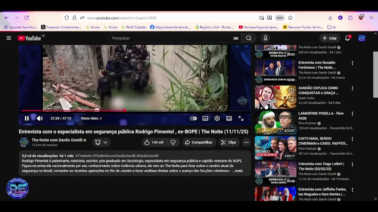This screenshot has height=212, width=378.
Task: Open options for CAITO MAIA video
Action: pos(352,139)
